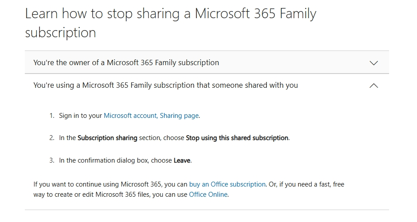Click the step 1 "Sign in to your" text

pyautogui.click(x=81, y=116)
